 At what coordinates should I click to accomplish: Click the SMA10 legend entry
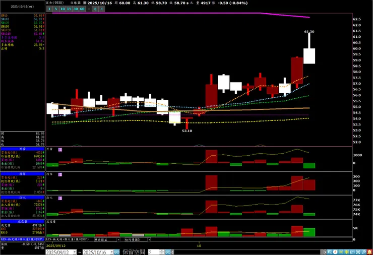coord(22,19)
